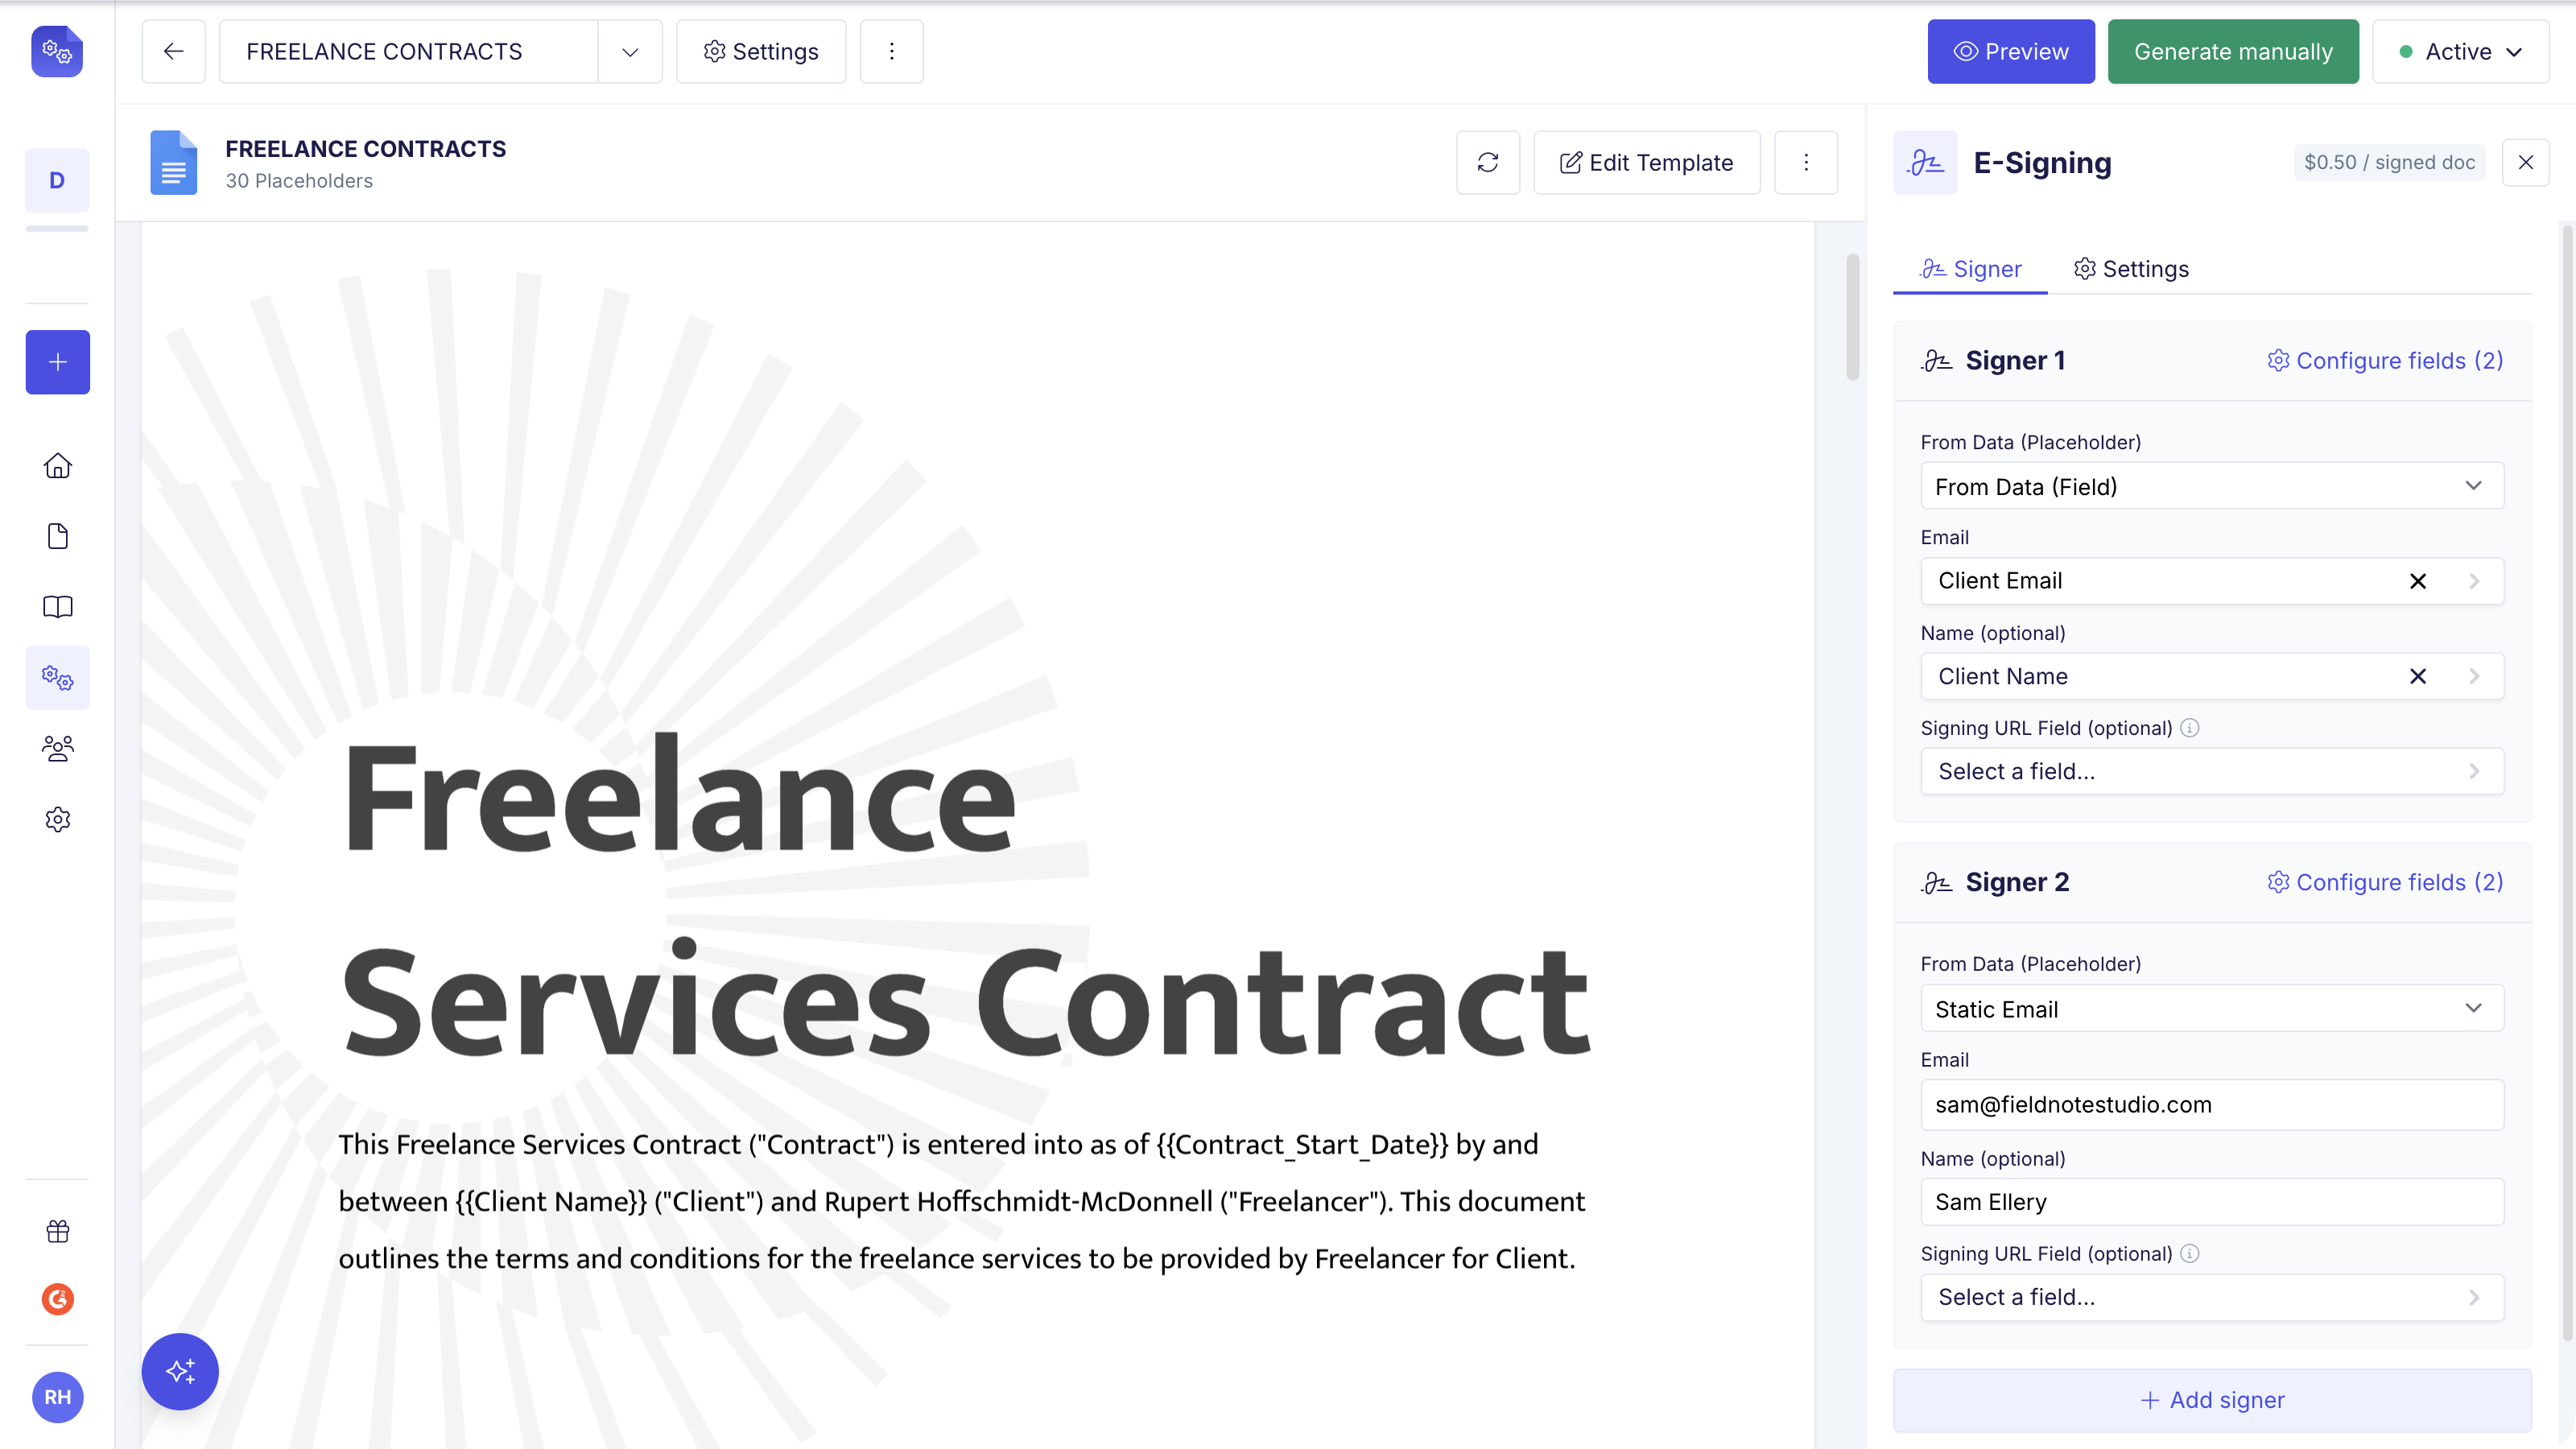Viewport: 2576px width, 1449px height.
Task: Click the Signing URL info icon for Signer 1
Action: [2190, 728]
